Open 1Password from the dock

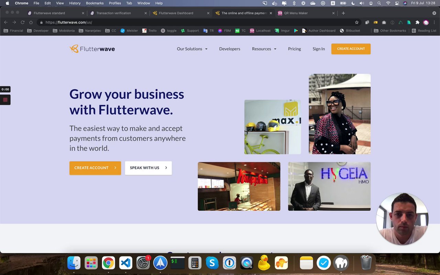(x=229, y=263)
